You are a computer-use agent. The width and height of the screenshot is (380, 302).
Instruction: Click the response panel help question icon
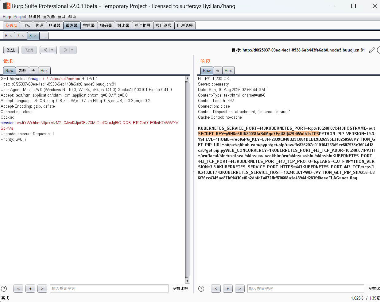(201, 289)
